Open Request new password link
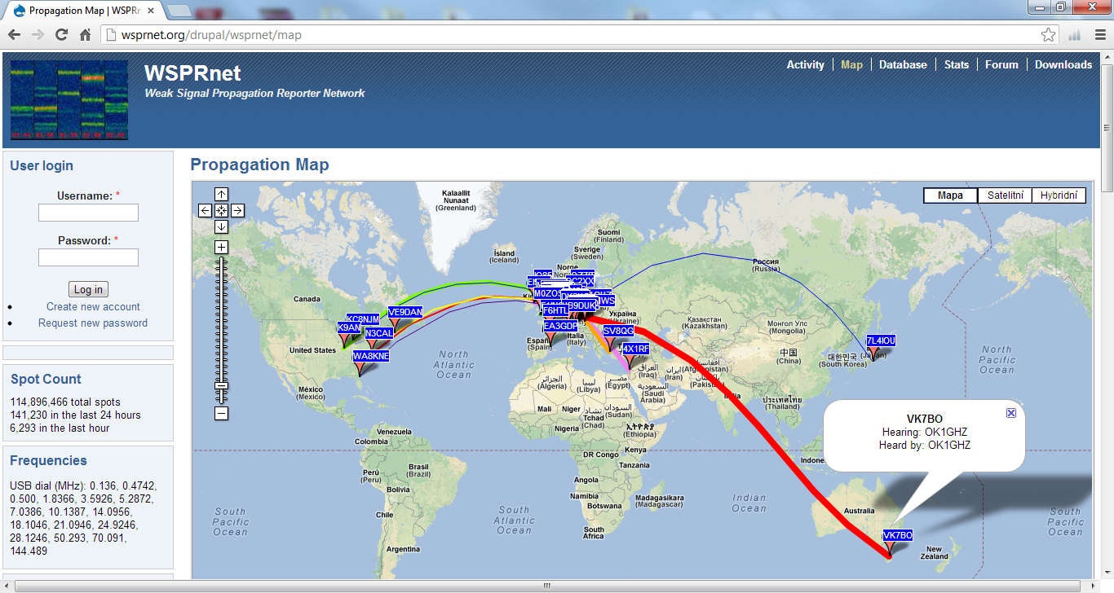 pyautogui.click(x=93, y=323)
